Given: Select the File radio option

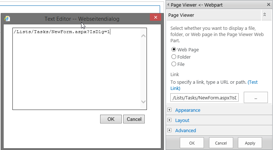Looking at the screenshot, I should click(x=174, y=64).
